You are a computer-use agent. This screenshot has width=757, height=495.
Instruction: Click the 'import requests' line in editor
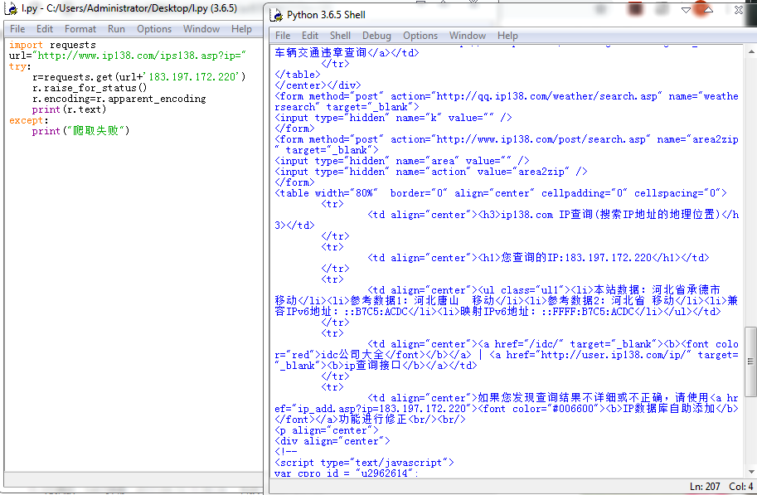52,45
